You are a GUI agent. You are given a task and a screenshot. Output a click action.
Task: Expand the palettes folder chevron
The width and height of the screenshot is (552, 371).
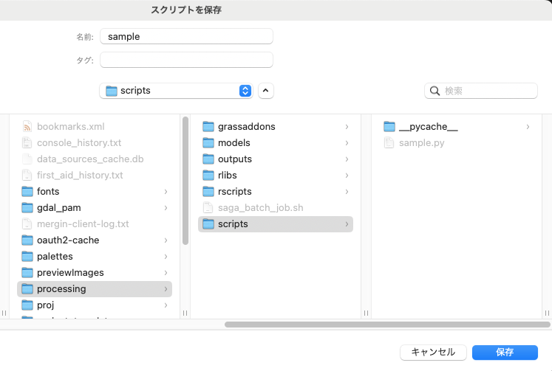[166, 257]
